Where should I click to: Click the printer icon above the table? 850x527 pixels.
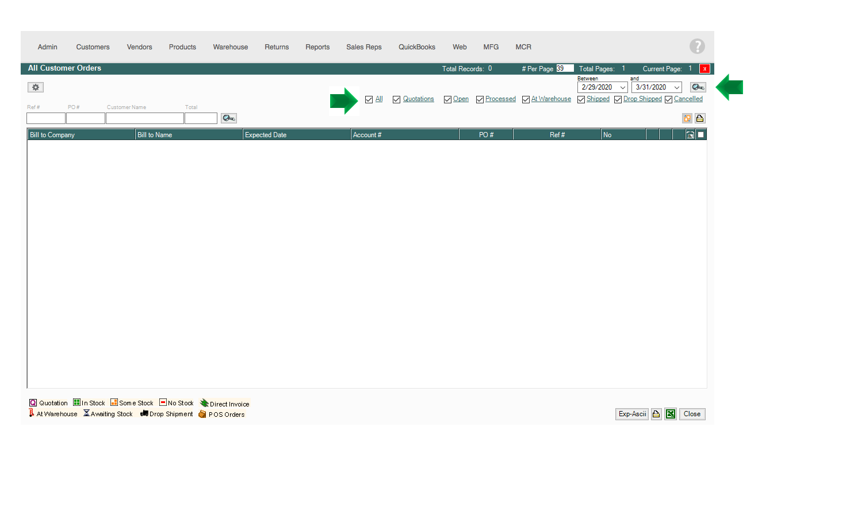click(x=700, y=118)
